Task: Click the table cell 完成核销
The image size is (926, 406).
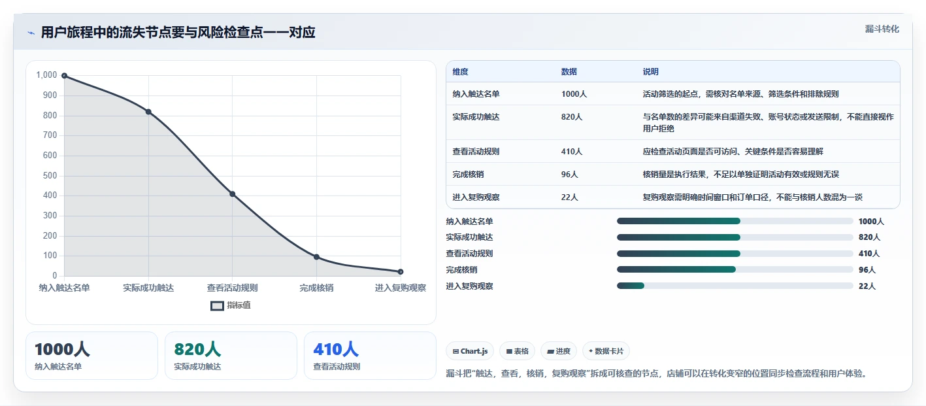Action: click(469, 175)
